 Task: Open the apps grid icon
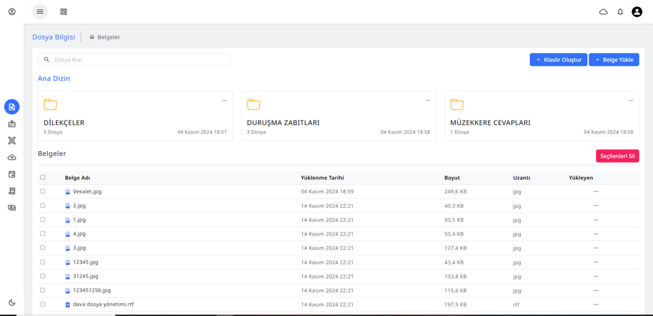(63, 11)
